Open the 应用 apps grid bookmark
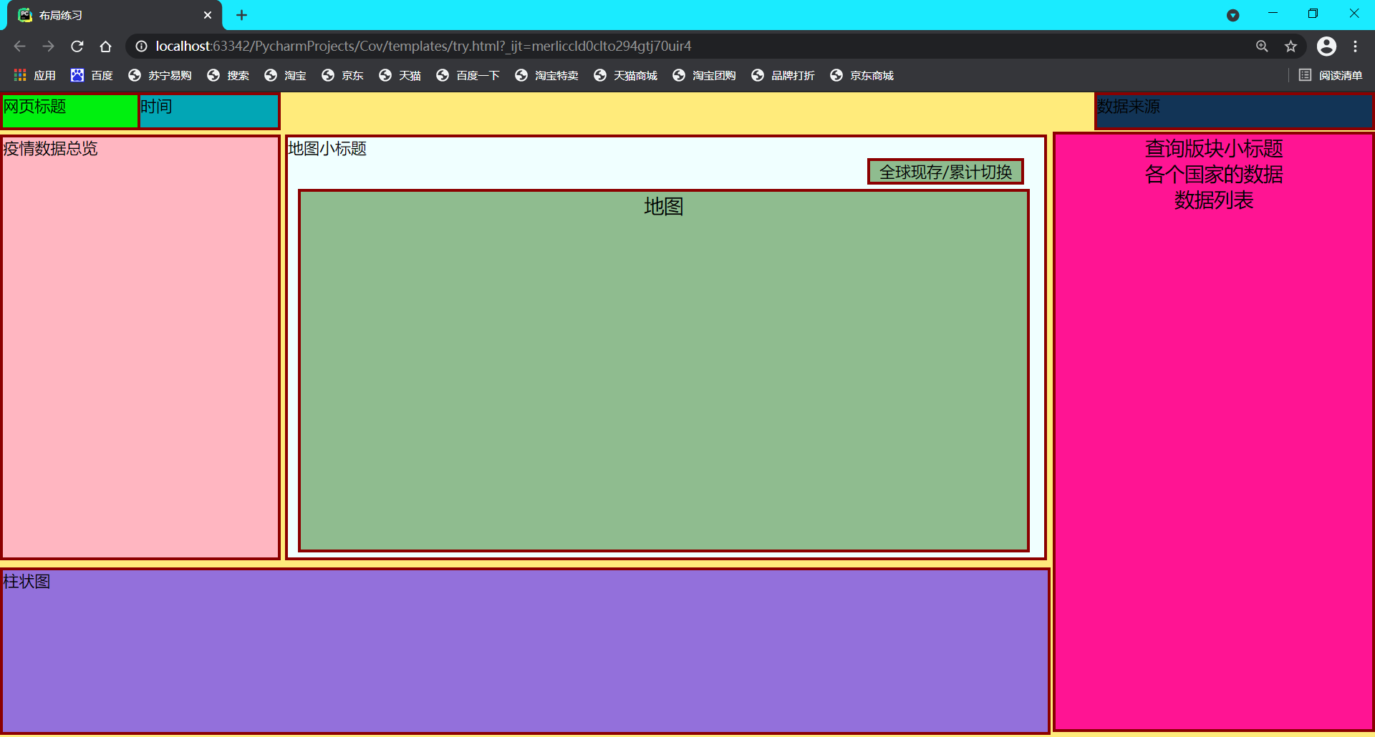The height and width of the screenshot is (737, 1375). 35,75
